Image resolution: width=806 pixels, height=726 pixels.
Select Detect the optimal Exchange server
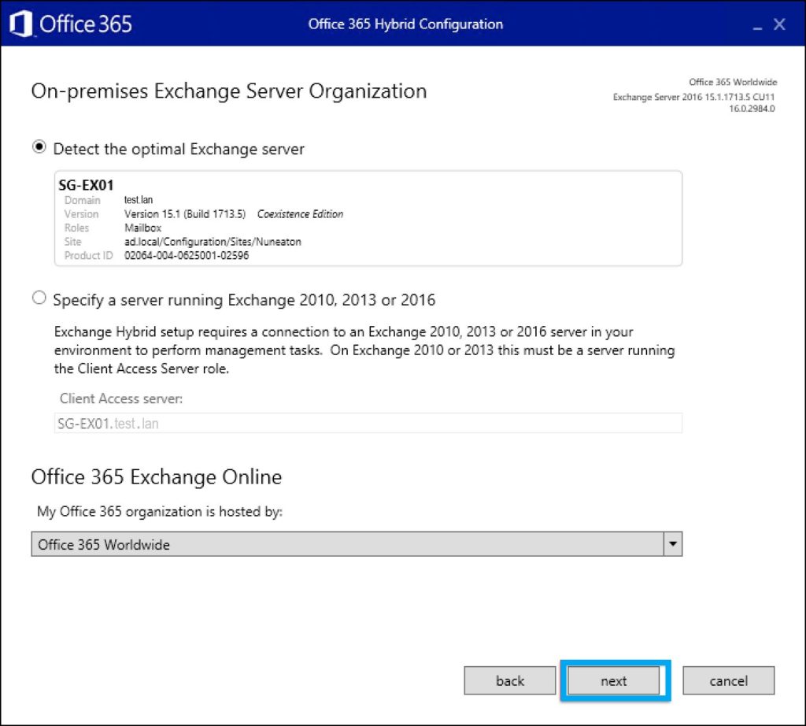(39, 147)
